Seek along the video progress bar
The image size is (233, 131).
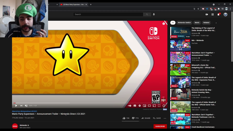coord(89,103)
